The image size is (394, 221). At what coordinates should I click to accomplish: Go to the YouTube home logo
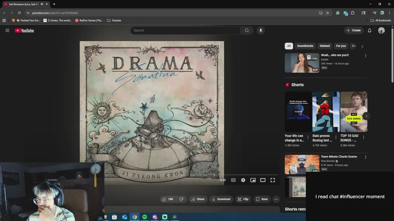[24, 30]
